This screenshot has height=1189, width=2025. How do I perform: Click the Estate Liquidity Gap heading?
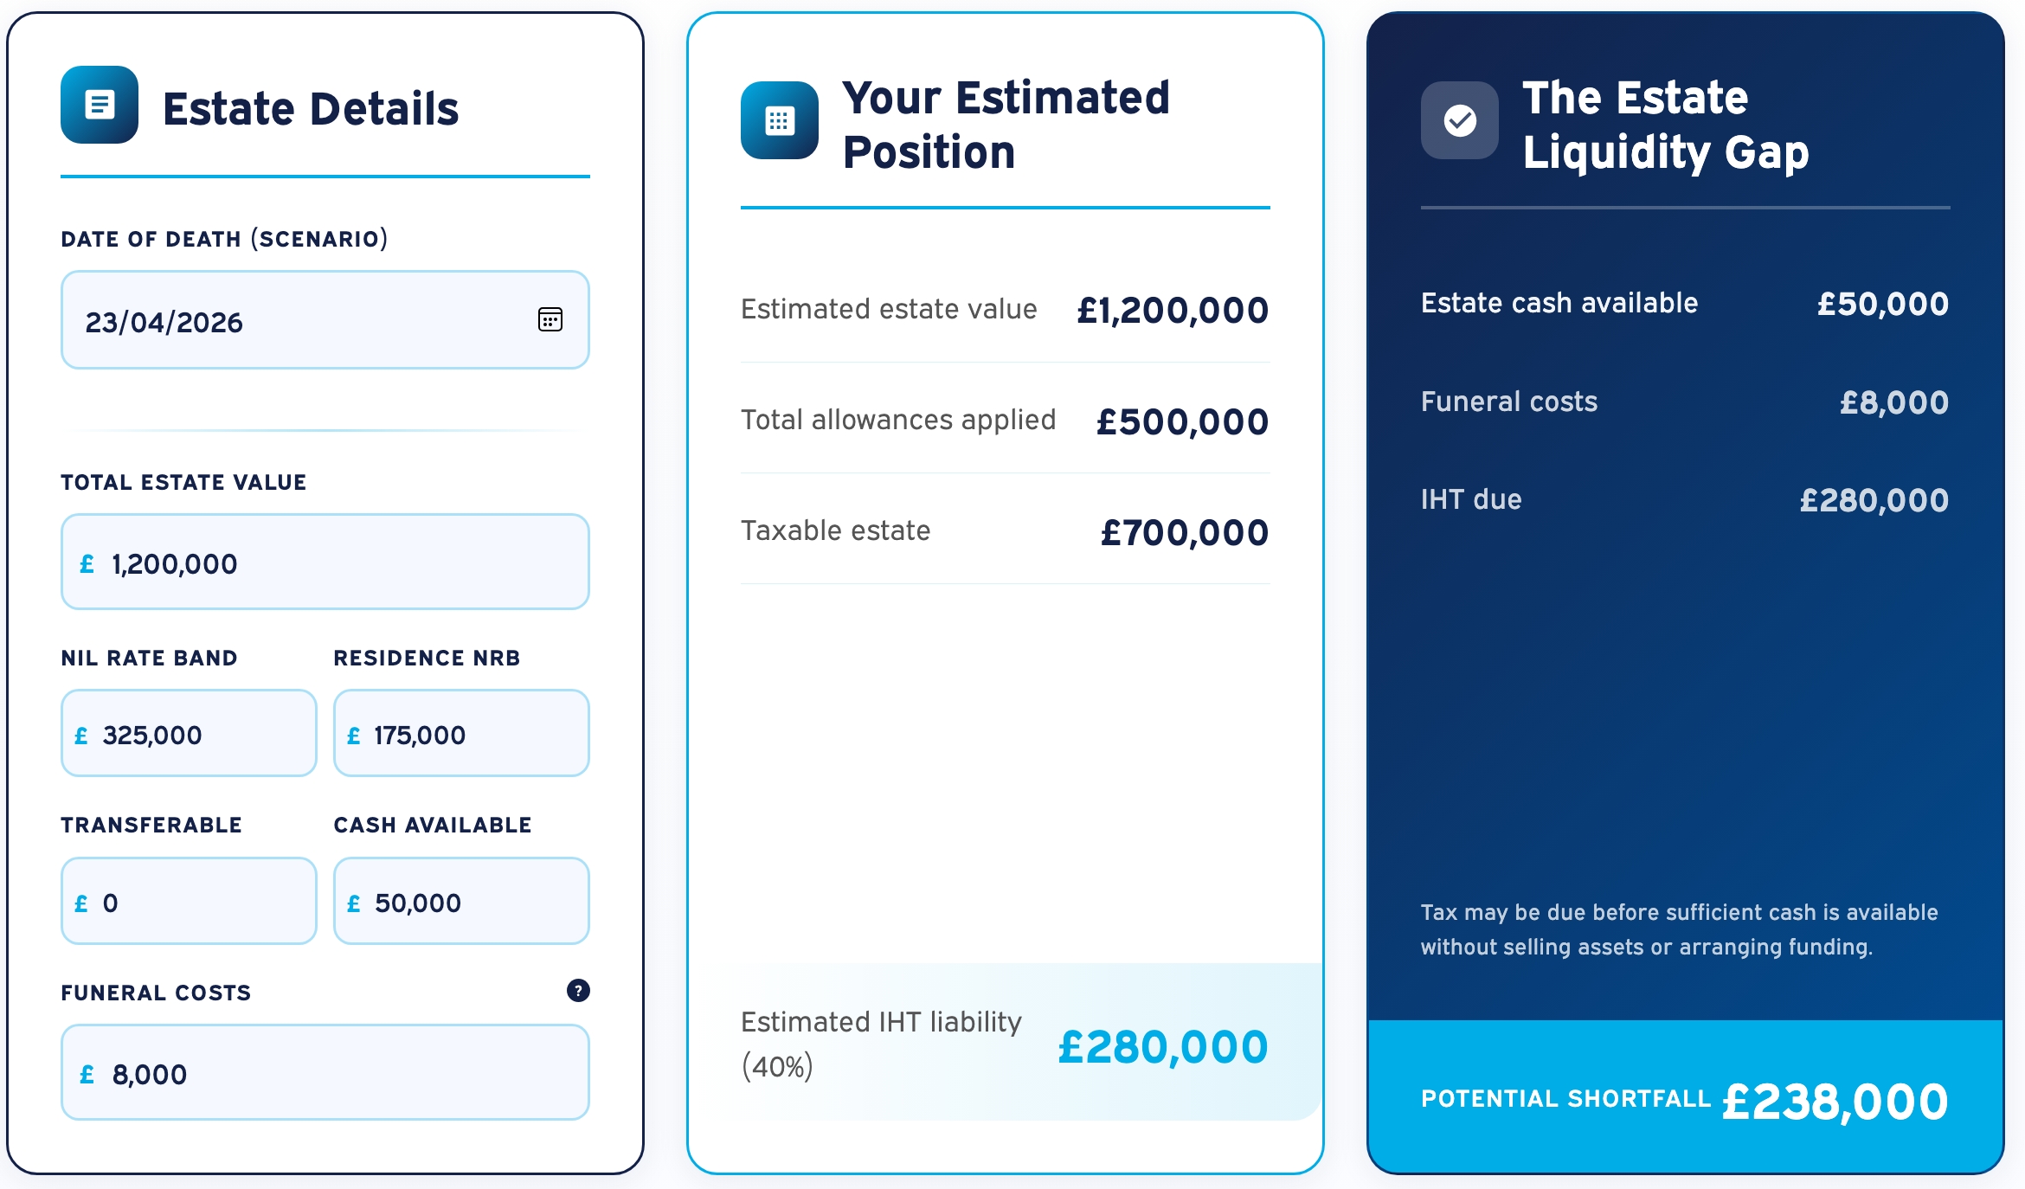pos(1665,125)
